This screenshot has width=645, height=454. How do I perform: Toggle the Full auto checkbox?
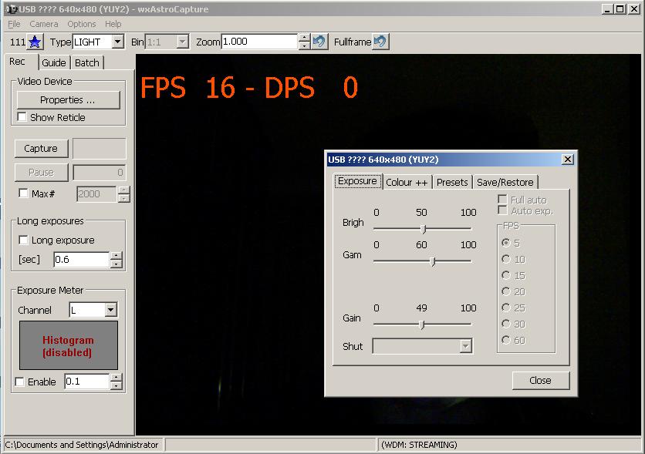(x=502, y=200)
